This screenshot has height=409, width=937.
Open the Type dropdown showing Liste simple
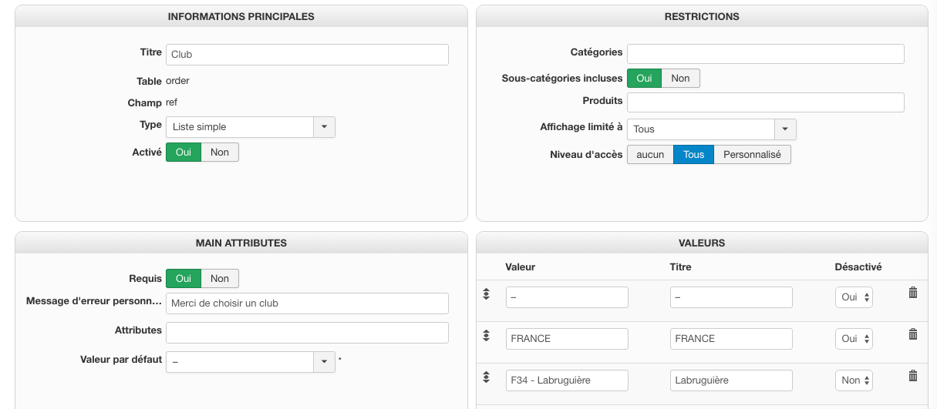click(x=324, y=127)
